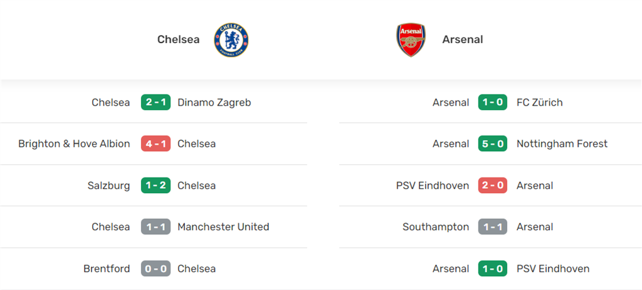Click the Arsenal 1-0 FC Zürich score
Screen dimensions: 642x290
[x=493, y=102]
